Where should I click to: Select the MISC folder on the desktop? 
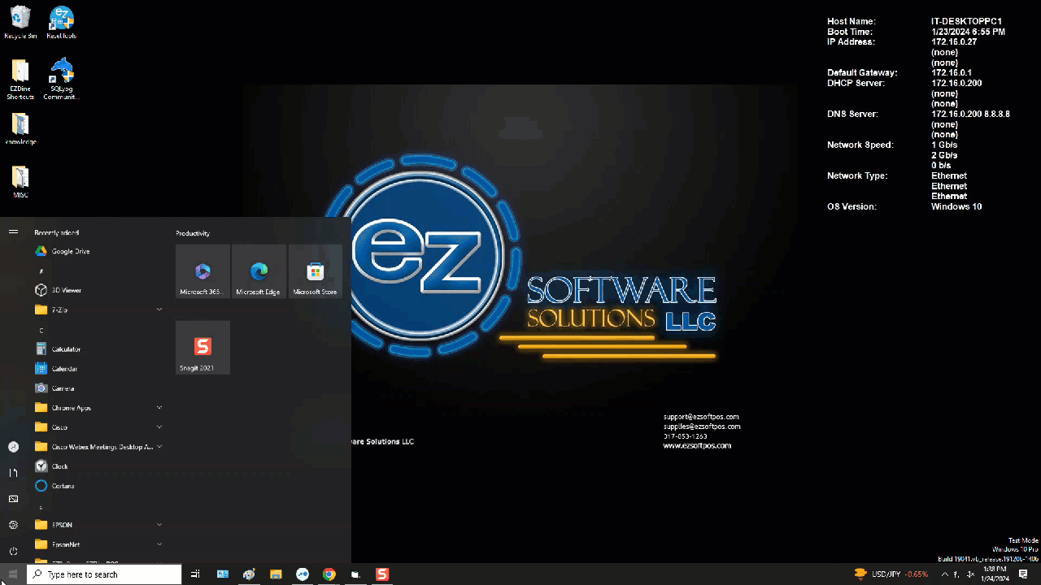pyautogui.click(x=20, y=182)
